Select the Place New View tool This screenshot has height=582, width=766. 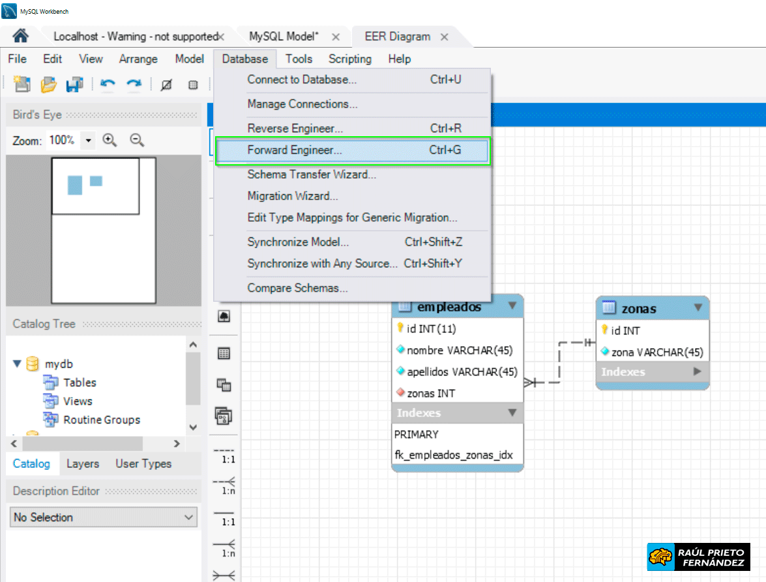(224, 385)
